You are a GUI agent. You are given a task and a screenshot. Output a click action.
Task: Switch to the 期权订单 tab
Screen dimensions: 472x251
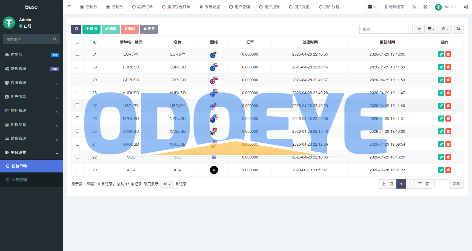pos(142,7)
